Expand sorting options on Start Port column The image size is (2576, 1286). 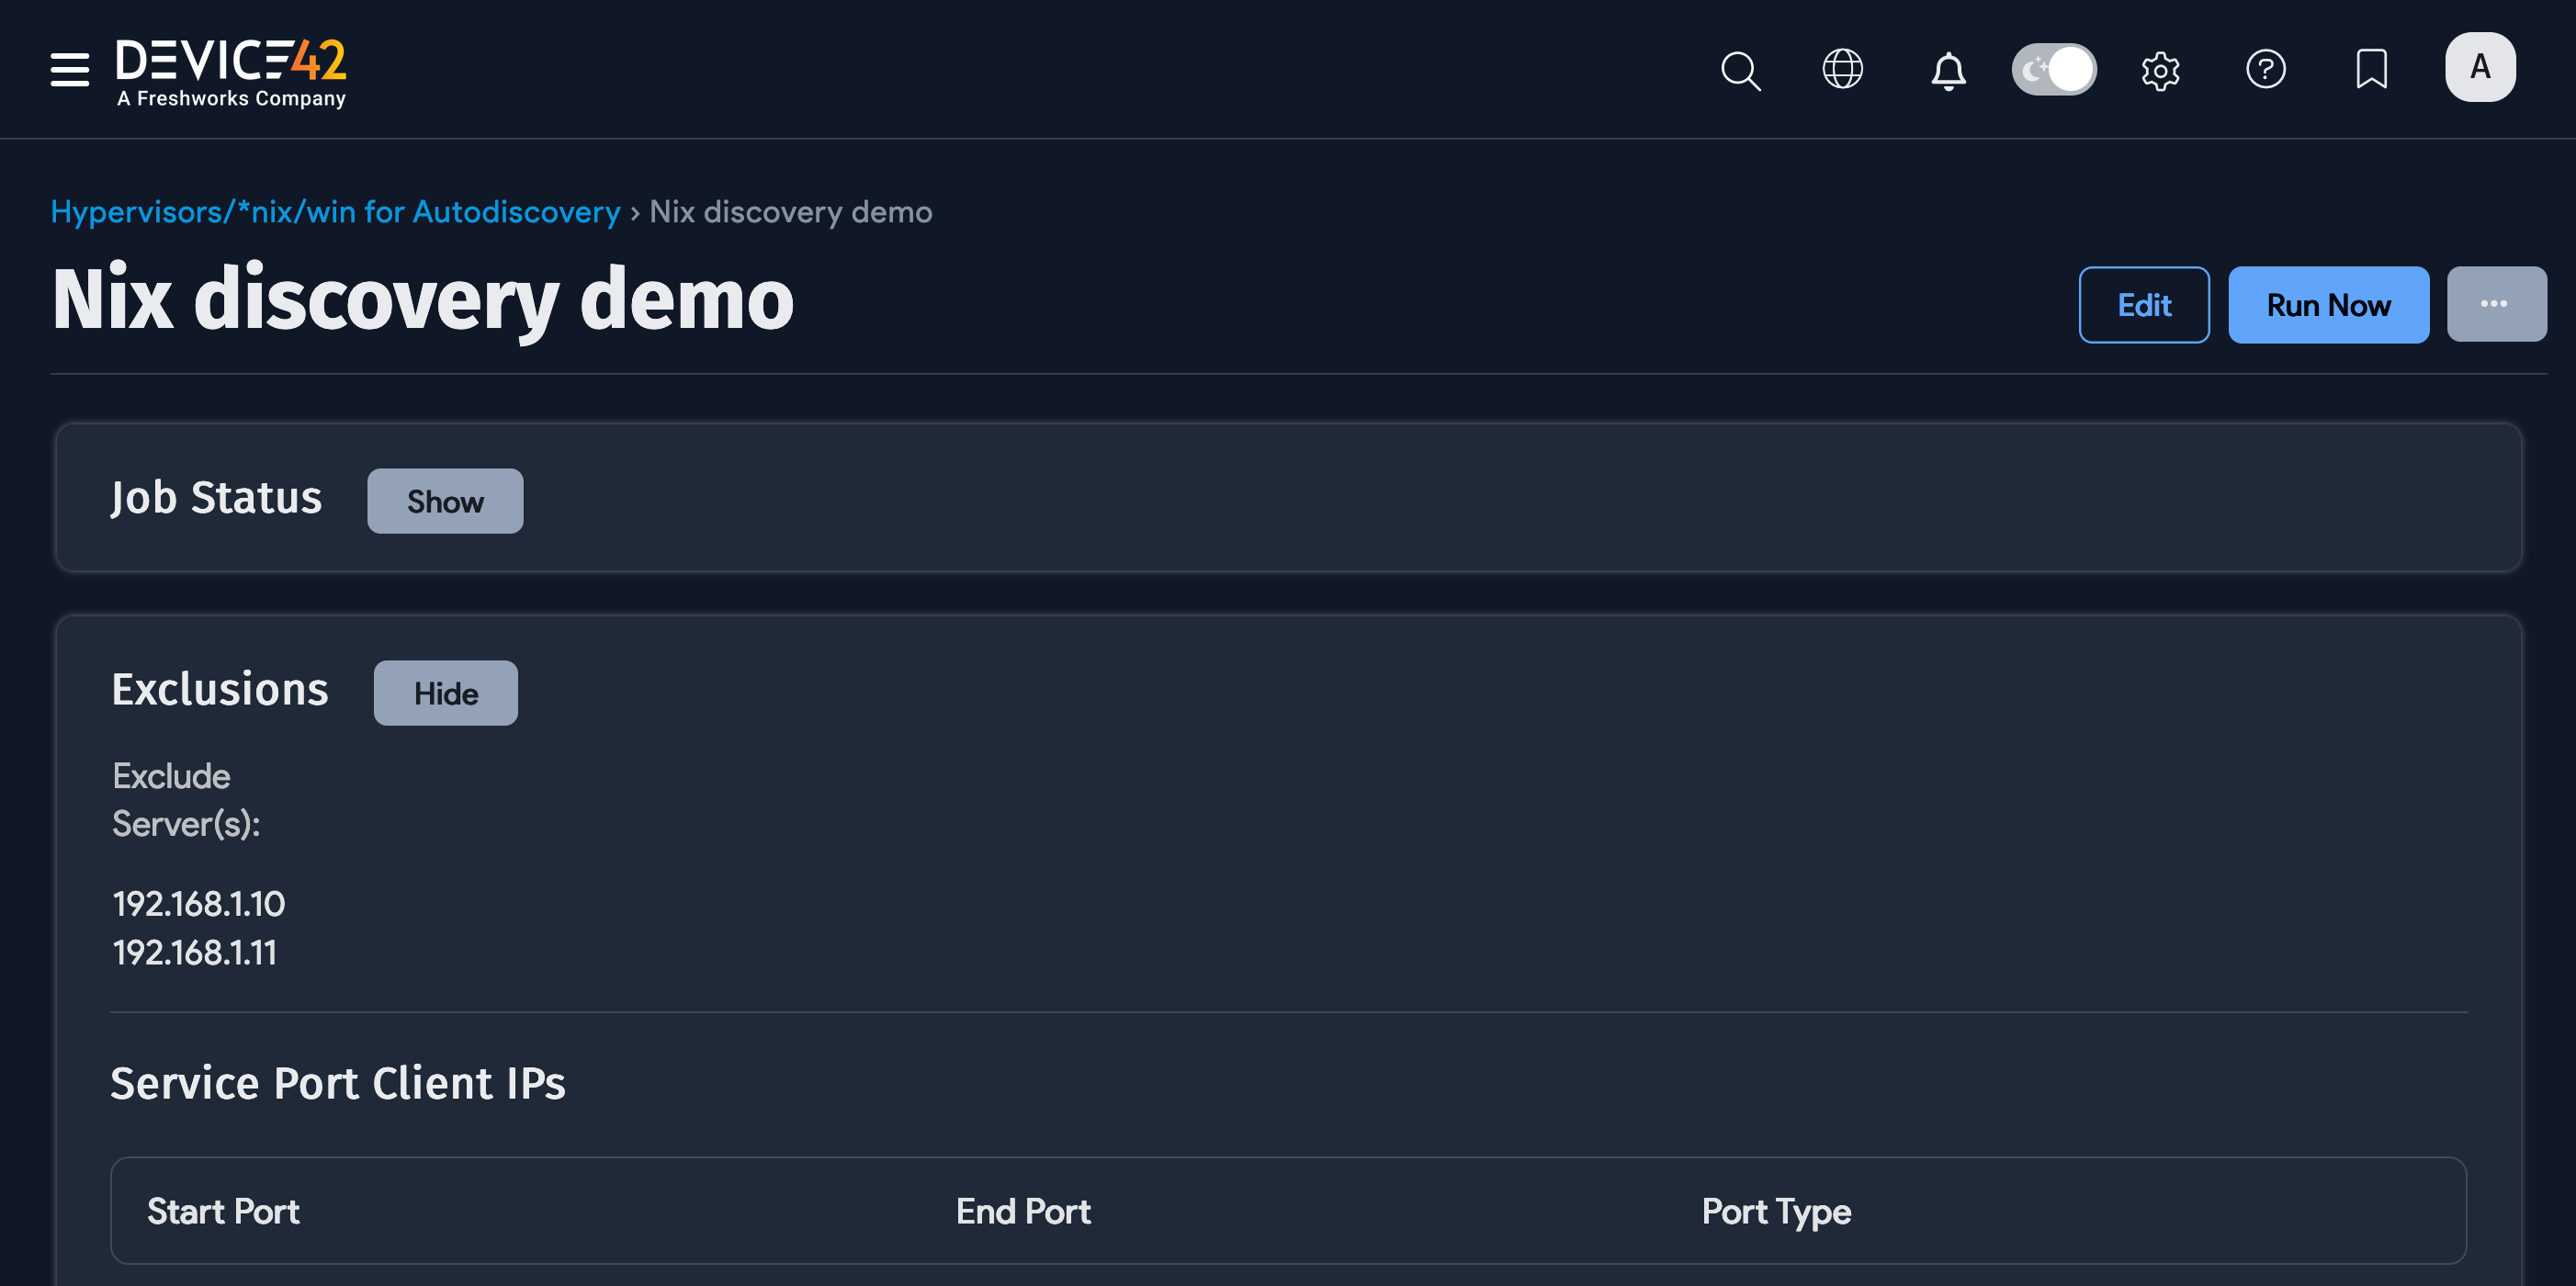pos(223,1211)
